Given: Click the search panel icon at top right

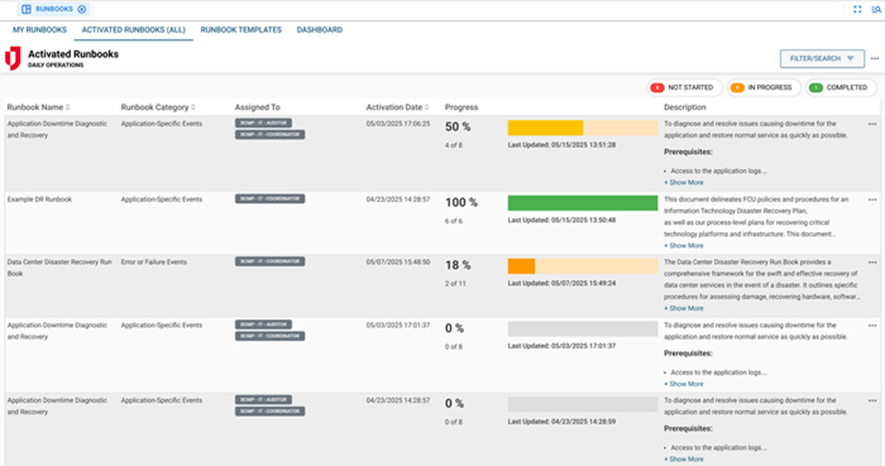Looking at the screenshot, I should click(876, 9).
